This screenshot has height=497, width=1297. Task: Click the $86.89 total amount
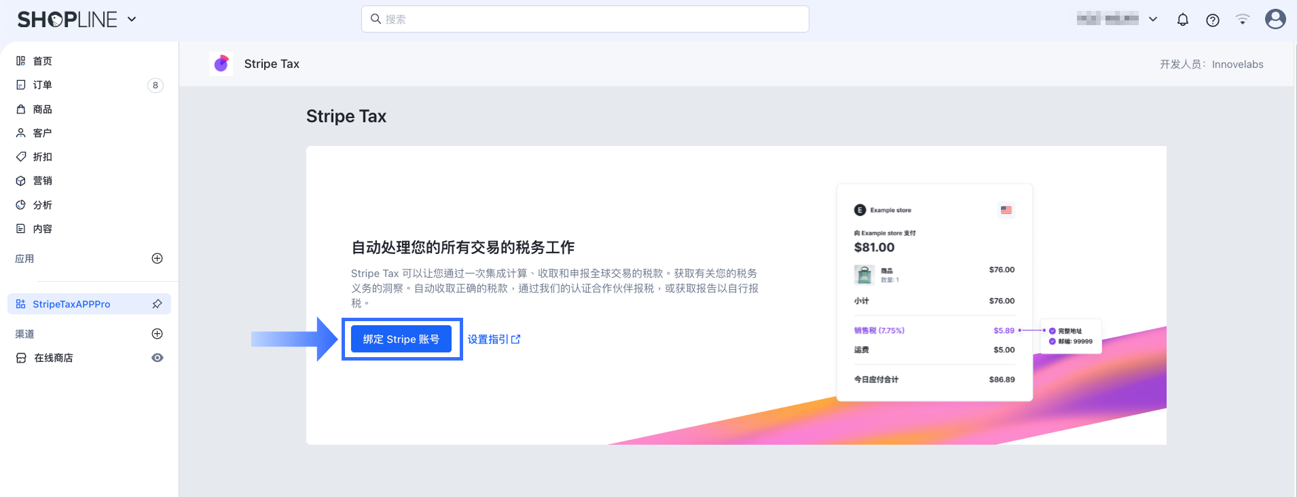click(x=1002, y=380)
